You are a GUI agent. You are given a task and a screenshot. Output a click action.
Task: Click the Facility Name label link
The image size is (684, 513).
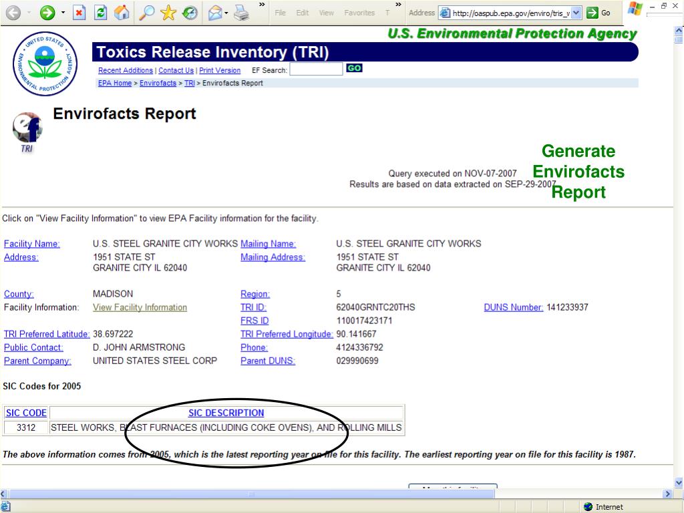click(32, 244)
